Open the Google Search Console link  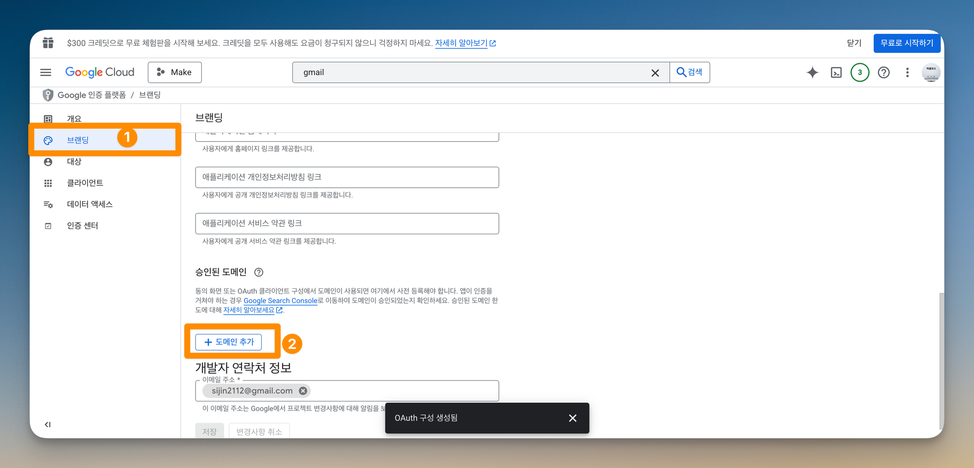point(281,301)
